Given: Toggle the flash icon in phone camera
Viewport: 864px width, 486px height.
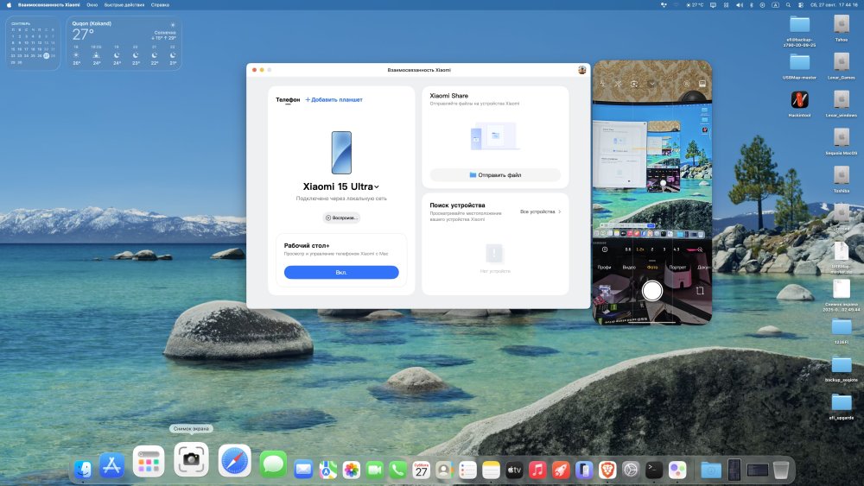Looking at the screenshot, I should (603, 85).
